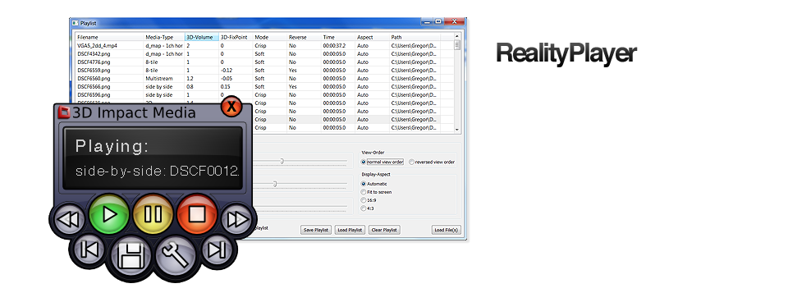Click the Path column header
This screenshot has width=788, height=302.
(415, 37)
